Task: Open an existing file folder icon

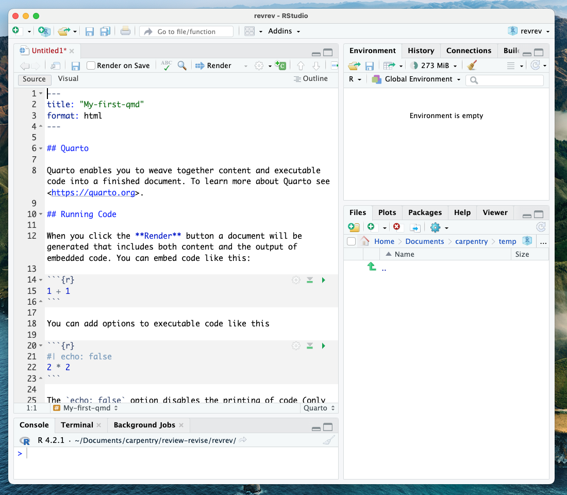Action: coord(64,31)
